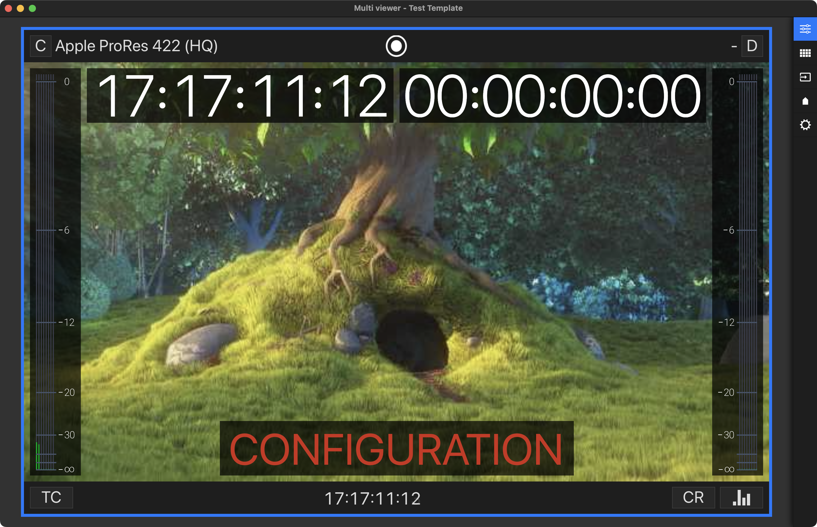The height and width of the screenshot is (527, 817).
Task: Select the D channel label button
Action: pyautogui.click(x=752, y=46)
